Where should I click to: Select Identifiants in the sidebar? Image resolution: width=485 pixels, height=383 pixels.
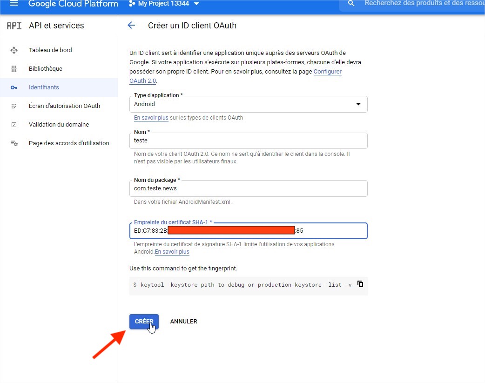[59, 87]
